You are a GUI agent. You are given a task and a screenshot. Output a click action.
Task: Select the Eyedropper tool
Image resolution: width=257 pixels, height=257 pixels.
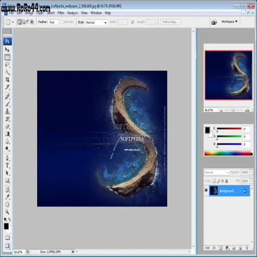[x=7, y=197]
